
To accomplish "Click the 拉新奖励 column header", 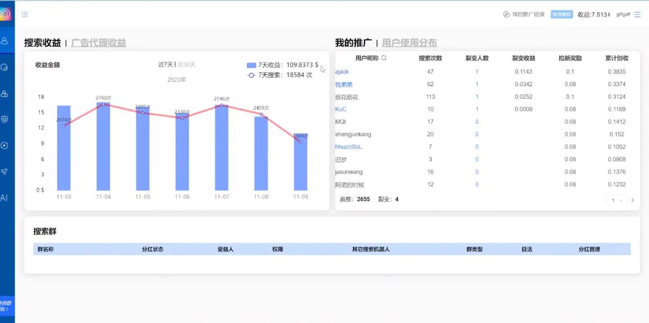I will (x=570, y=59).
